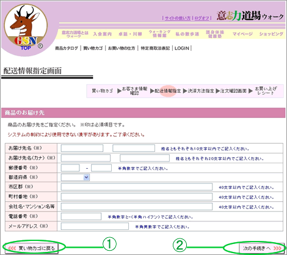Image resolution: width=287 pixels, height=255 pixels.
Task: Go back with 買い物カゴに戻る button
Action: coord(32,248)
